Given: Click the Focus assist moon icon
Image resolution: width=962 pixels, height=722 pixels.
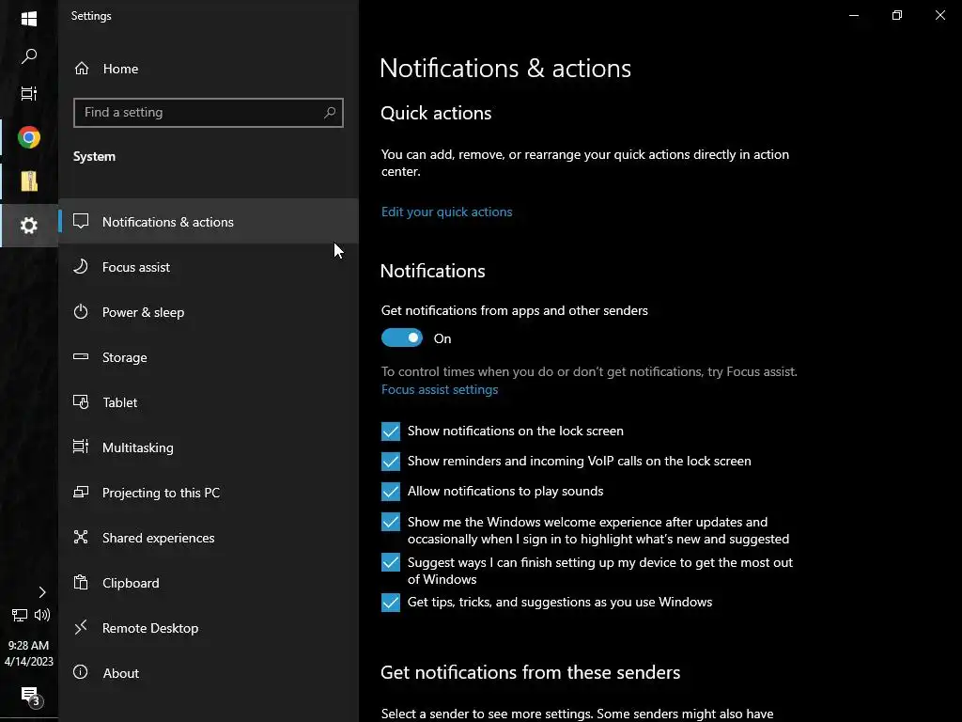Looking at the screenshot, I should (81, 267).
